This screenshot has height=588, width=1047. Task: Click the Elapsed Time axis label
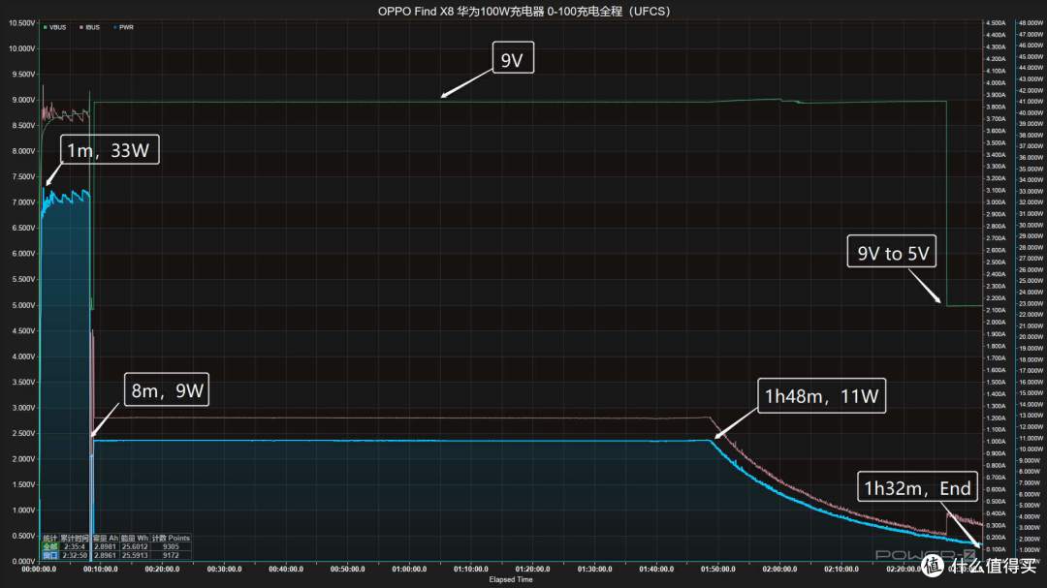pos(511,579)
